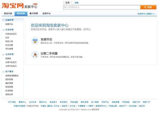Image resolution: width=165 pixels, height=118 pixels.
Task: Select the 我是卖家 tab
Action: (x=21, y=14)
